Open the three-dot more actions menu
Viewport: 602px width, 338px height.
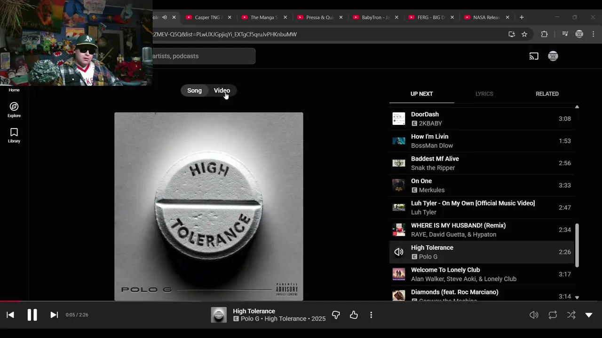[371, 315]
